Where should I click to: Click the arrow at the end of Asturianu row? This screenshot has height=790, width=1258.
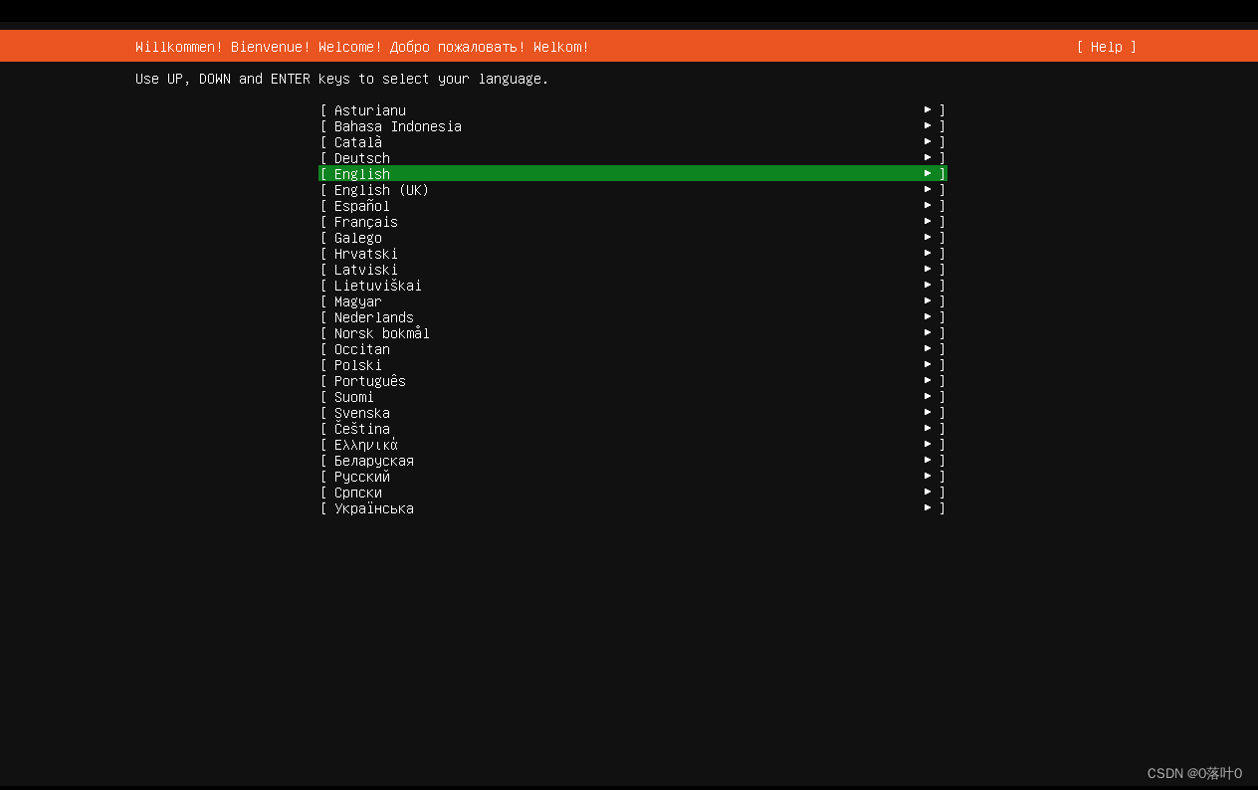tap(928, 109)
